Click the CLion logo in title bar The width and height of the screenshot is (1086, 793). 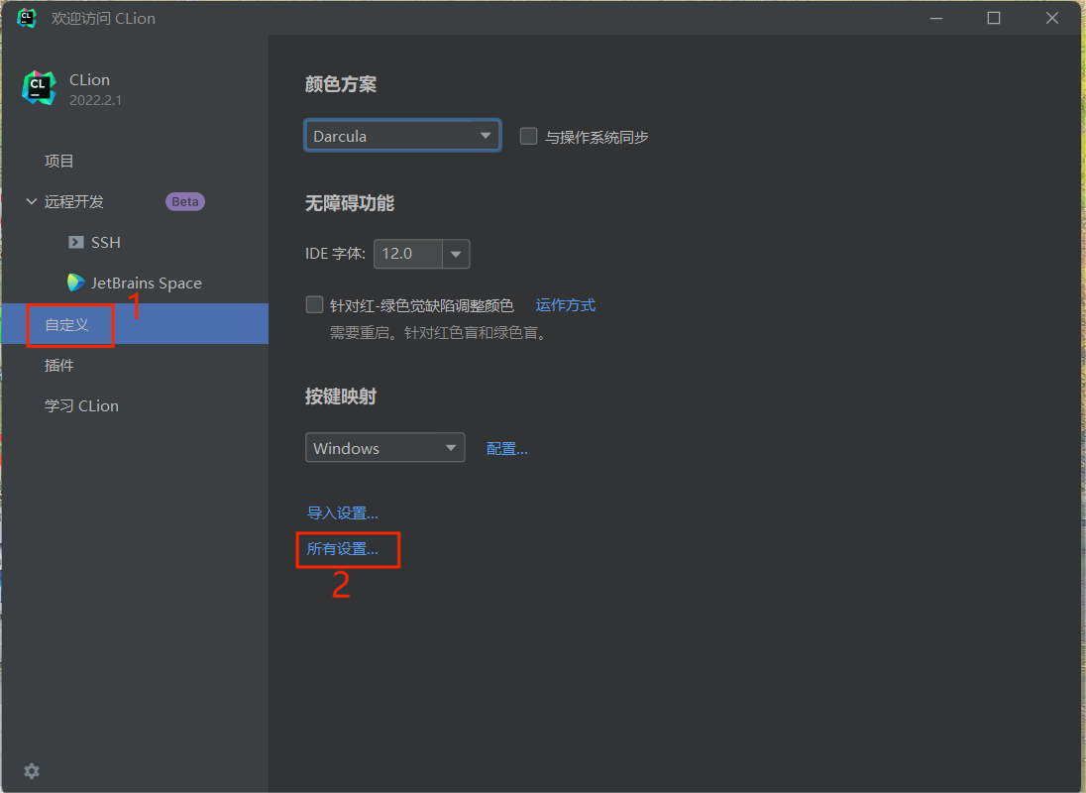27,18
